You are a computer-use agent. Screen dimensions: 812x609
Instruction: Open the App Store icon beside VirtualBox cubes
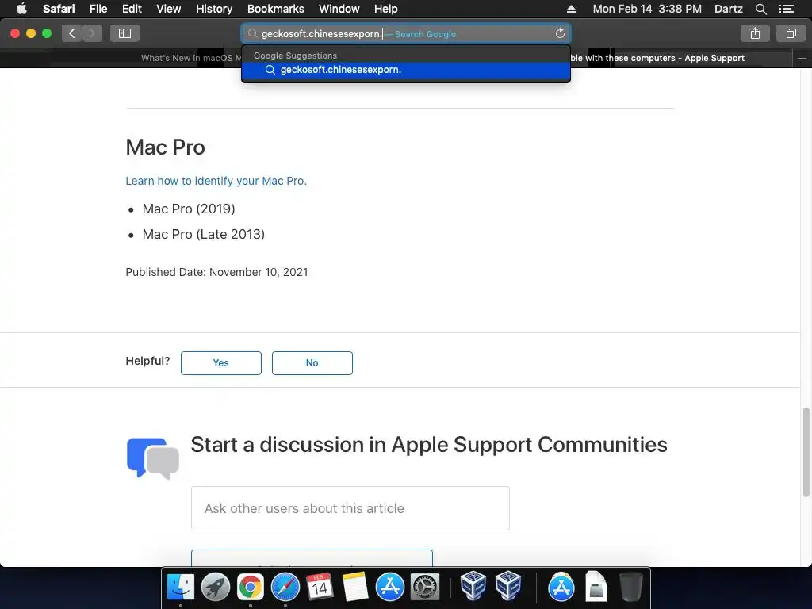click(561, 588)
